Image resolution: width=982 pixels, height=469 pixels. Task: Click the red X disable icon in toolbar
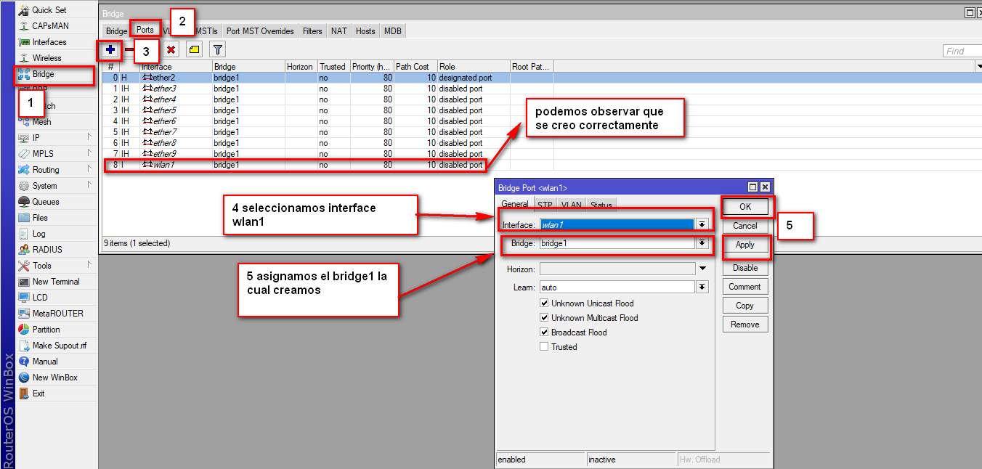pyautogui.click(x=171, y=49)
